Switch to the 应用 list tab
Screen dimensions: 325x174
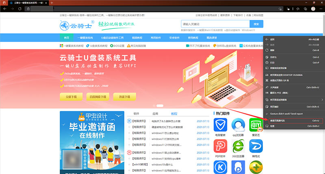coord(155,114)
